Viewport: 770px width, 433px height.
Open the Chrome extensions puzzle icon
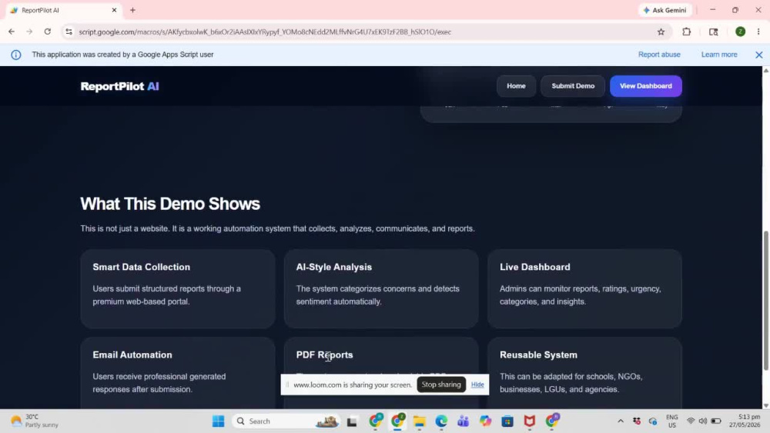tap(687, 32)
